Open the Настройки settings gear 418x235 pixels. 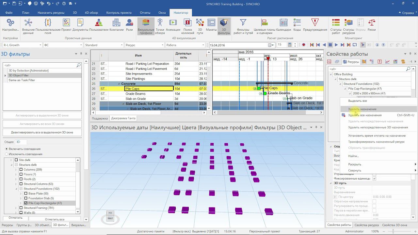pyautogui.click(x=10, y=25)
